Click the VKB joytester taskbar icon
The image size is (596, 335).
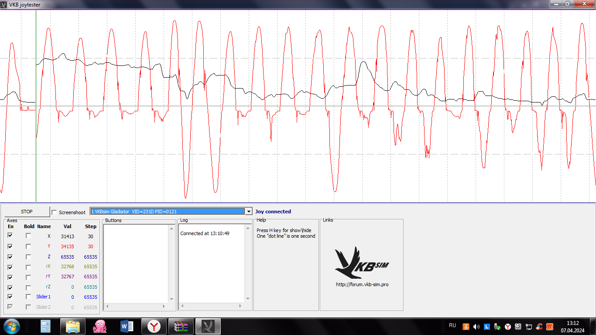click(208, 326)
